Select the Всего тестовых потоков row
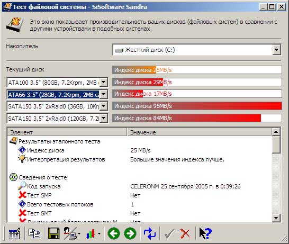This screenshot has height=244, width=289. tap(140, 204)
